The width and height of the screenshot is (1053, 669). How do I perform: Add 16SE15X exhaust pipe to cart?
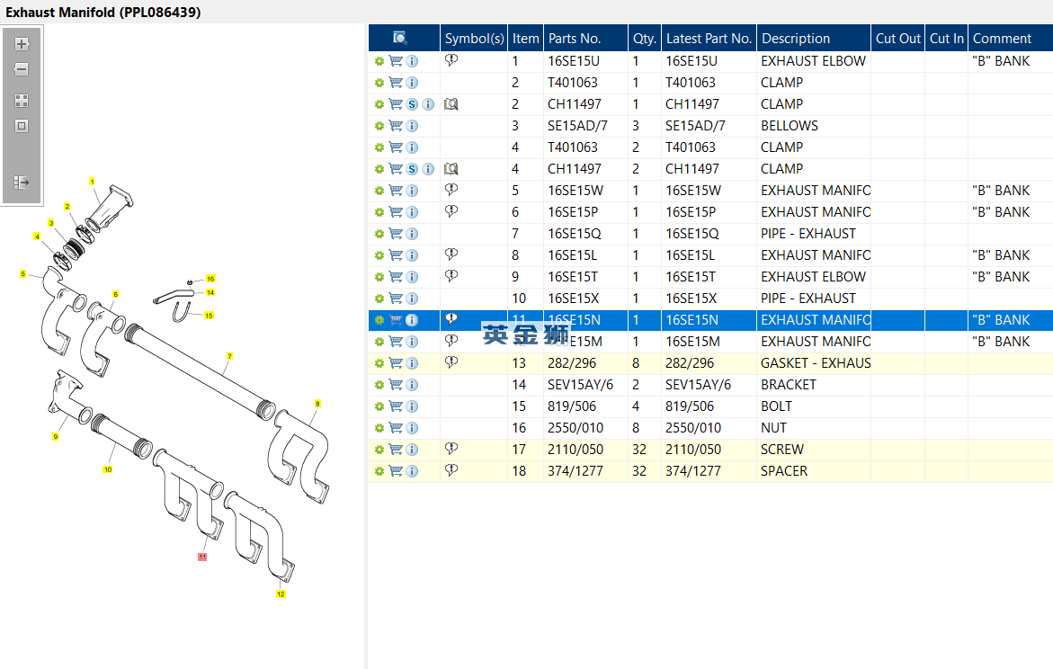tap(396, 299)
